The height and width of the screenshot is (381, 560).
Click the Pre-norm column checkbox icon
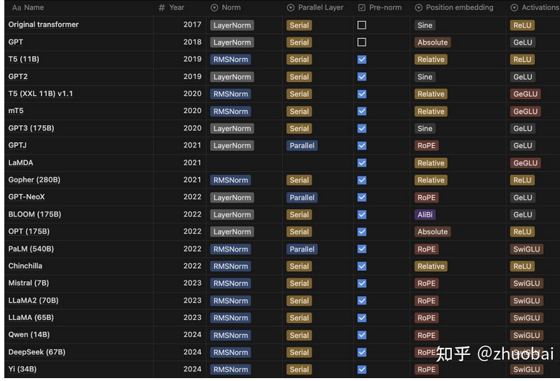point(362,7)
